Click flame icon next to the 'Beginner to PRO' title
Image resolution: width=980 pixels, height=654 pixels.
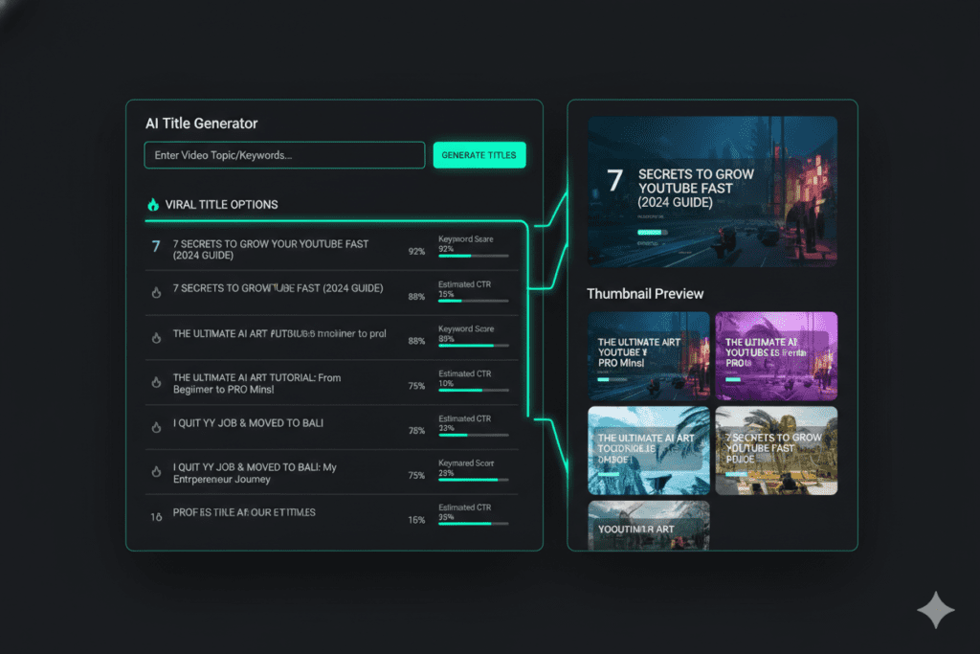click(x=156, y=382)
